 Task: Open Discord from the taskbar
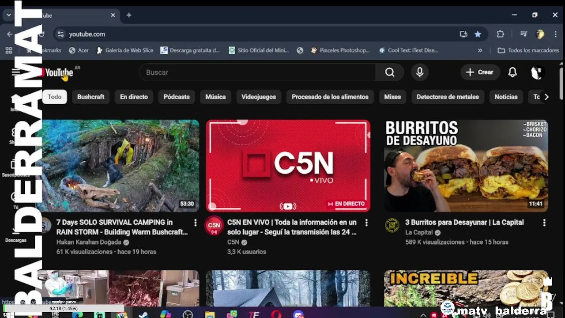coord(299,314)
